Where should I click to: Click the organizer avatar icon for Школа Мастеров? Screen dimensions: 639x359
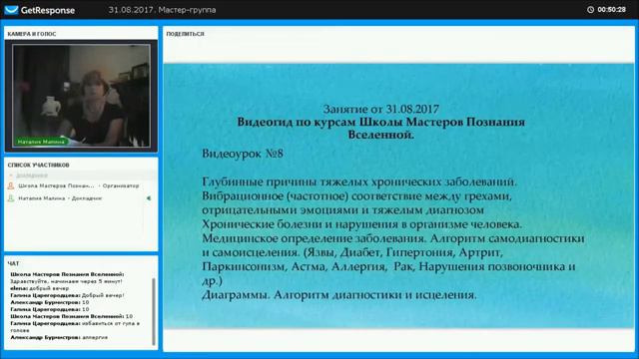click(x=11, y=186)
